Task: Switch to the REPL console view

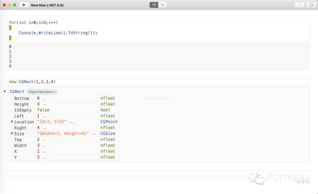Action: (154, 5)
